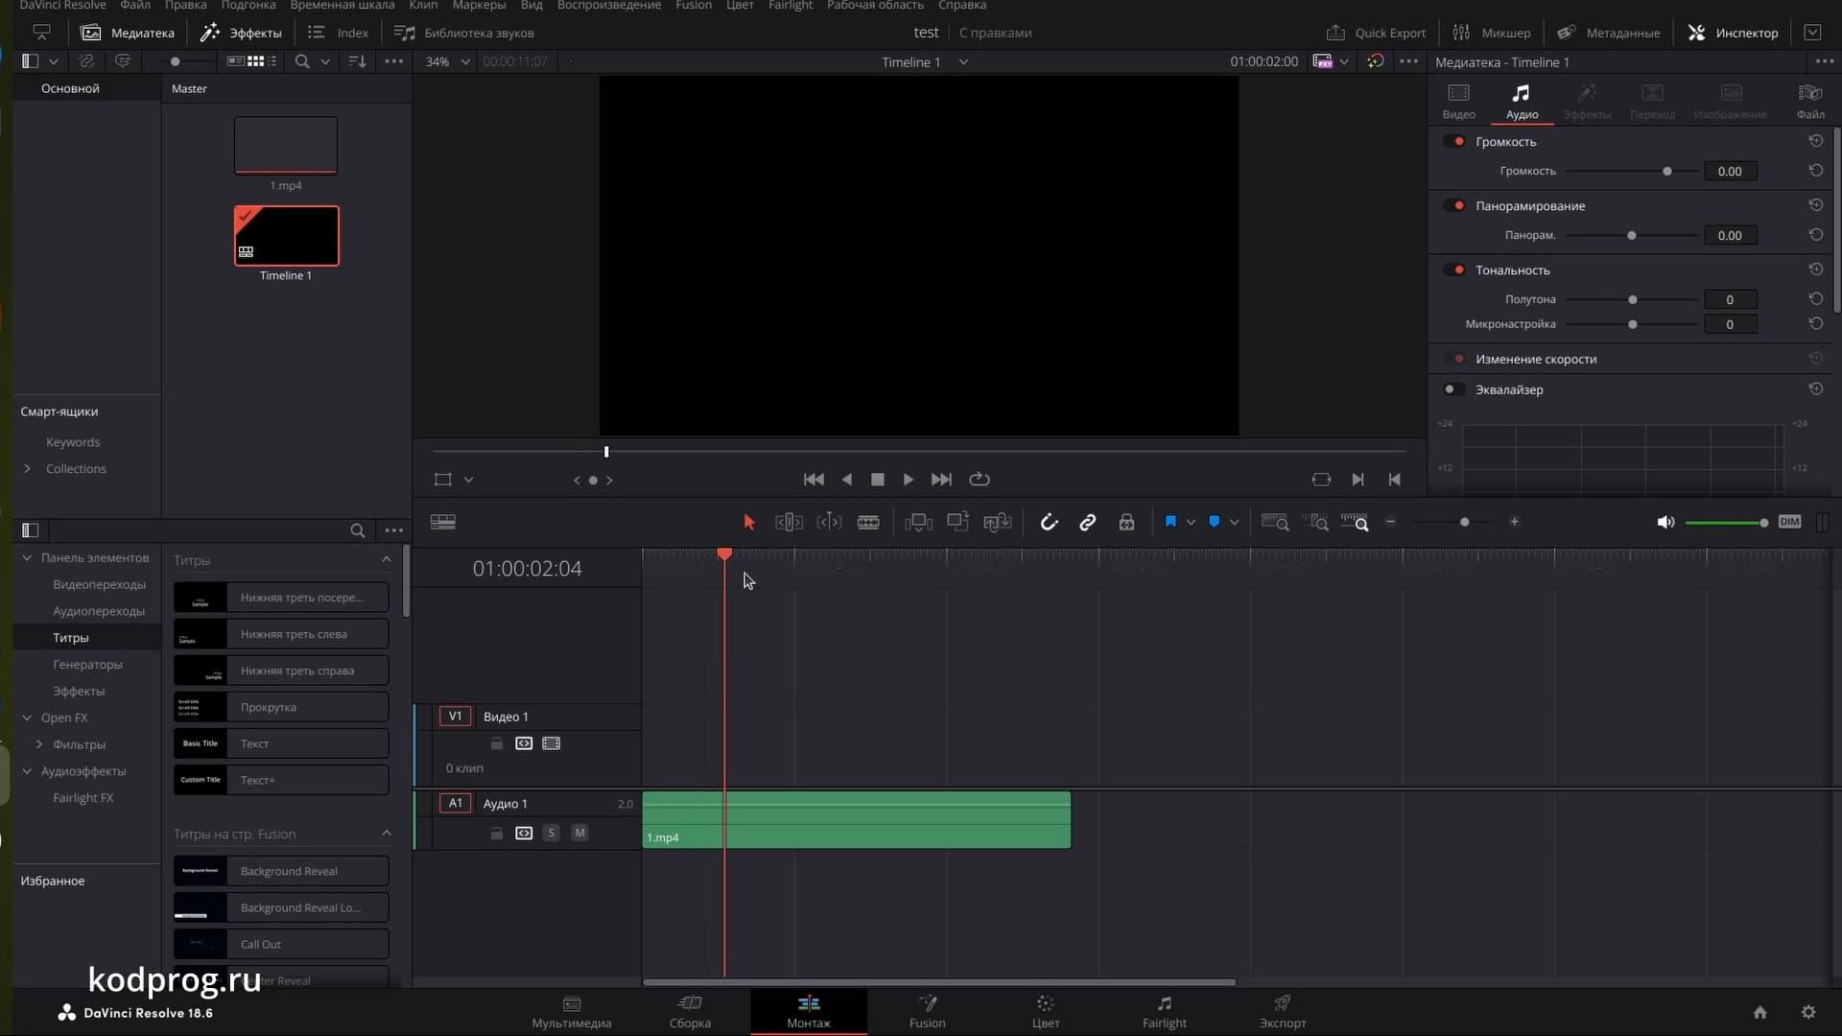Screen dimensions: 1842x1036
Task: Collapse the Титры section
Action: click(x=386, y=559)
